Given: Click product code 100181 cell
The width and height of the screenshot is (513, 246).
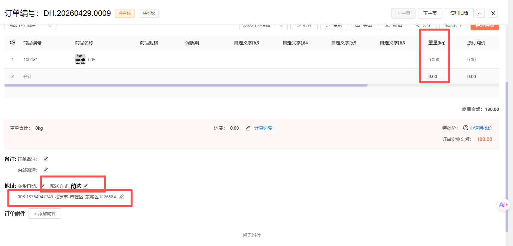Looking at the screenshot, I should click(30, 60).
